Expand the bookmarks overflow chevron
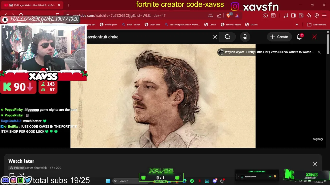330x185 pixels. coord(297,25)
